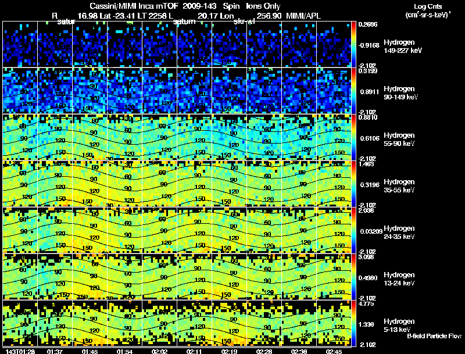Click the 'Hydrogen 5-13 keV' panel label
Viewport: 465px width, 354px height.
tap(399, 326)
